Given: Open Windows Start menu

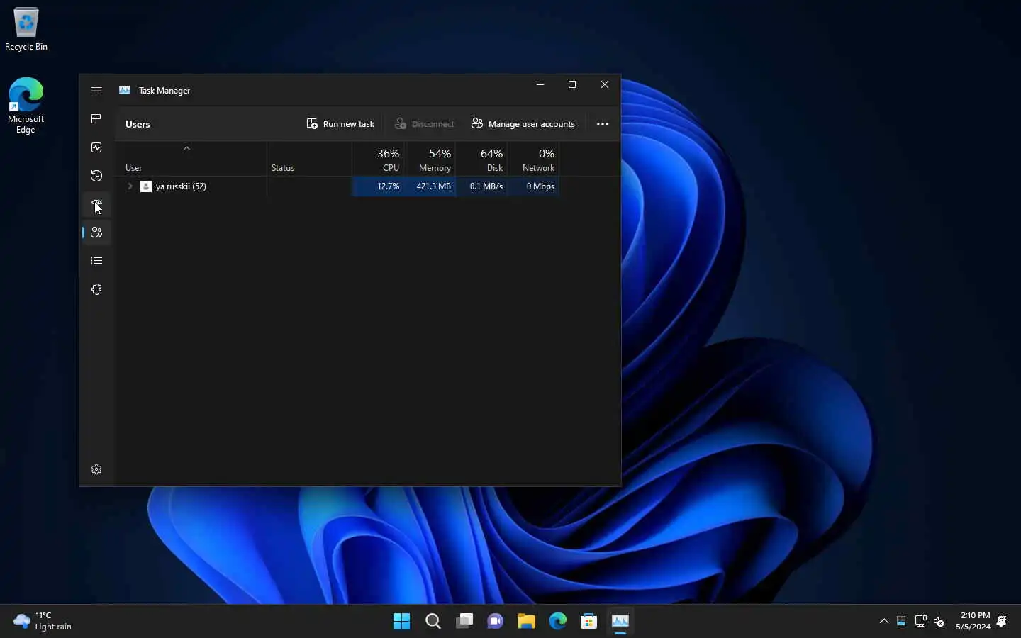Looking at the screenshot, I should point(401,621).
